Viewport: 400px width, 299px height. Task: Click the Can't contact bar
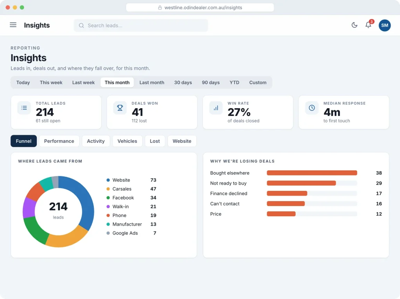[286, 203]
